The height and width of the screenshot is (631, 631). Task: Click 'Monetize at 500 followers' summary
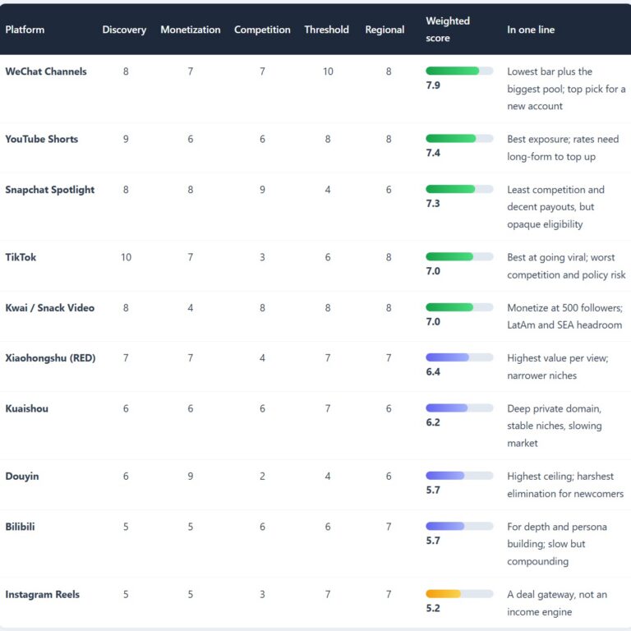click(565, 316)
